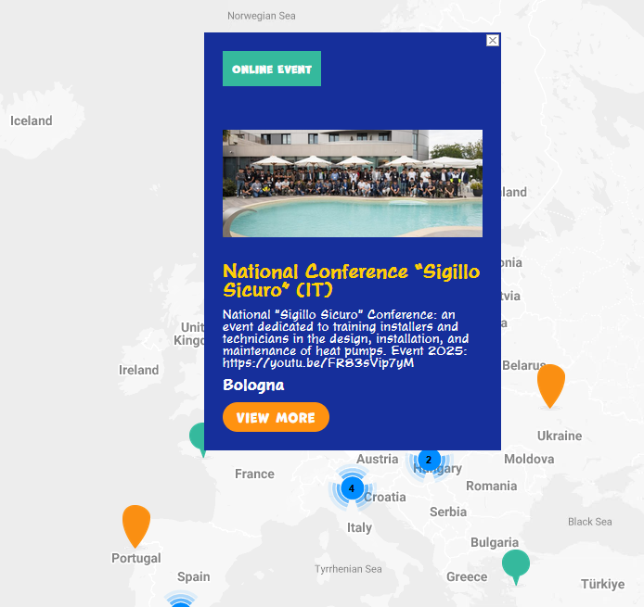644x607 pixels.
Task: Click the Spain map label
Action: click(193, 576)
